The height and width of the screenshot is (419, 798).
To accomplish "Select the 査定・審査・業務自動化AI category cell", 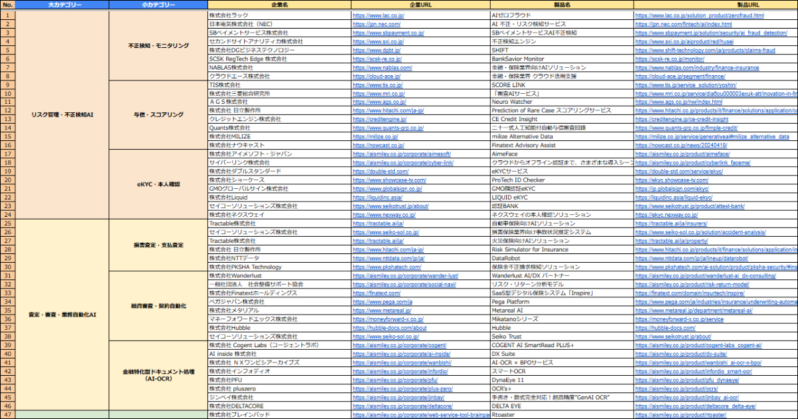I will pyautogui.click(x=62, y=315).
